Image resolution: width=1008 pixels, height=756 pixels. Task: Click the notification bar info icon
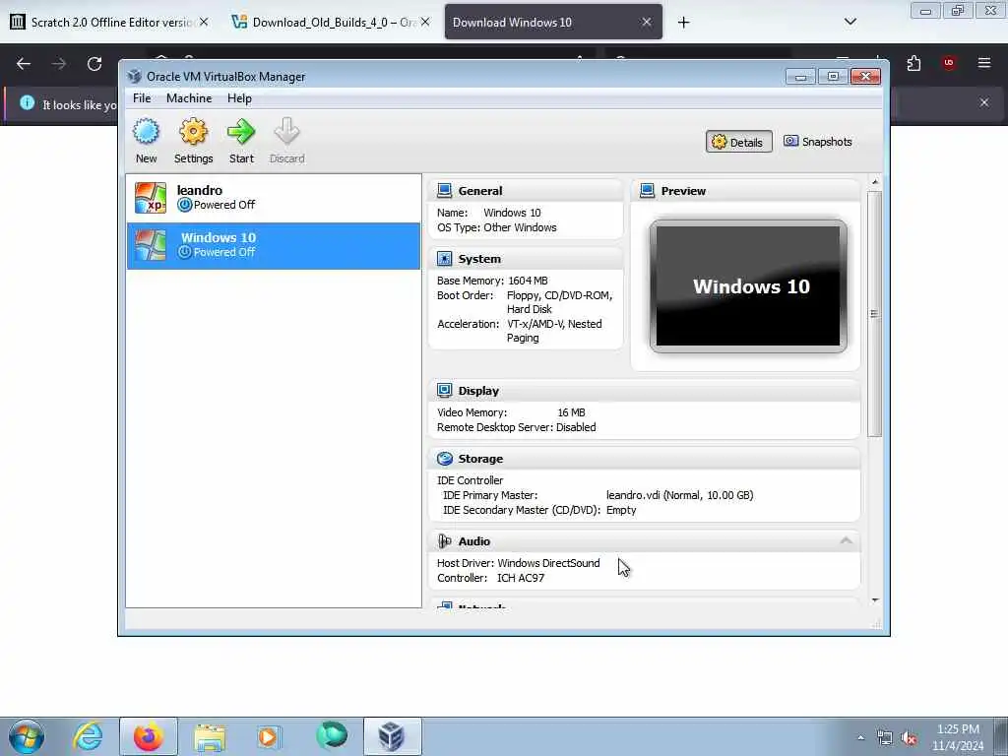tap(27, 102)
